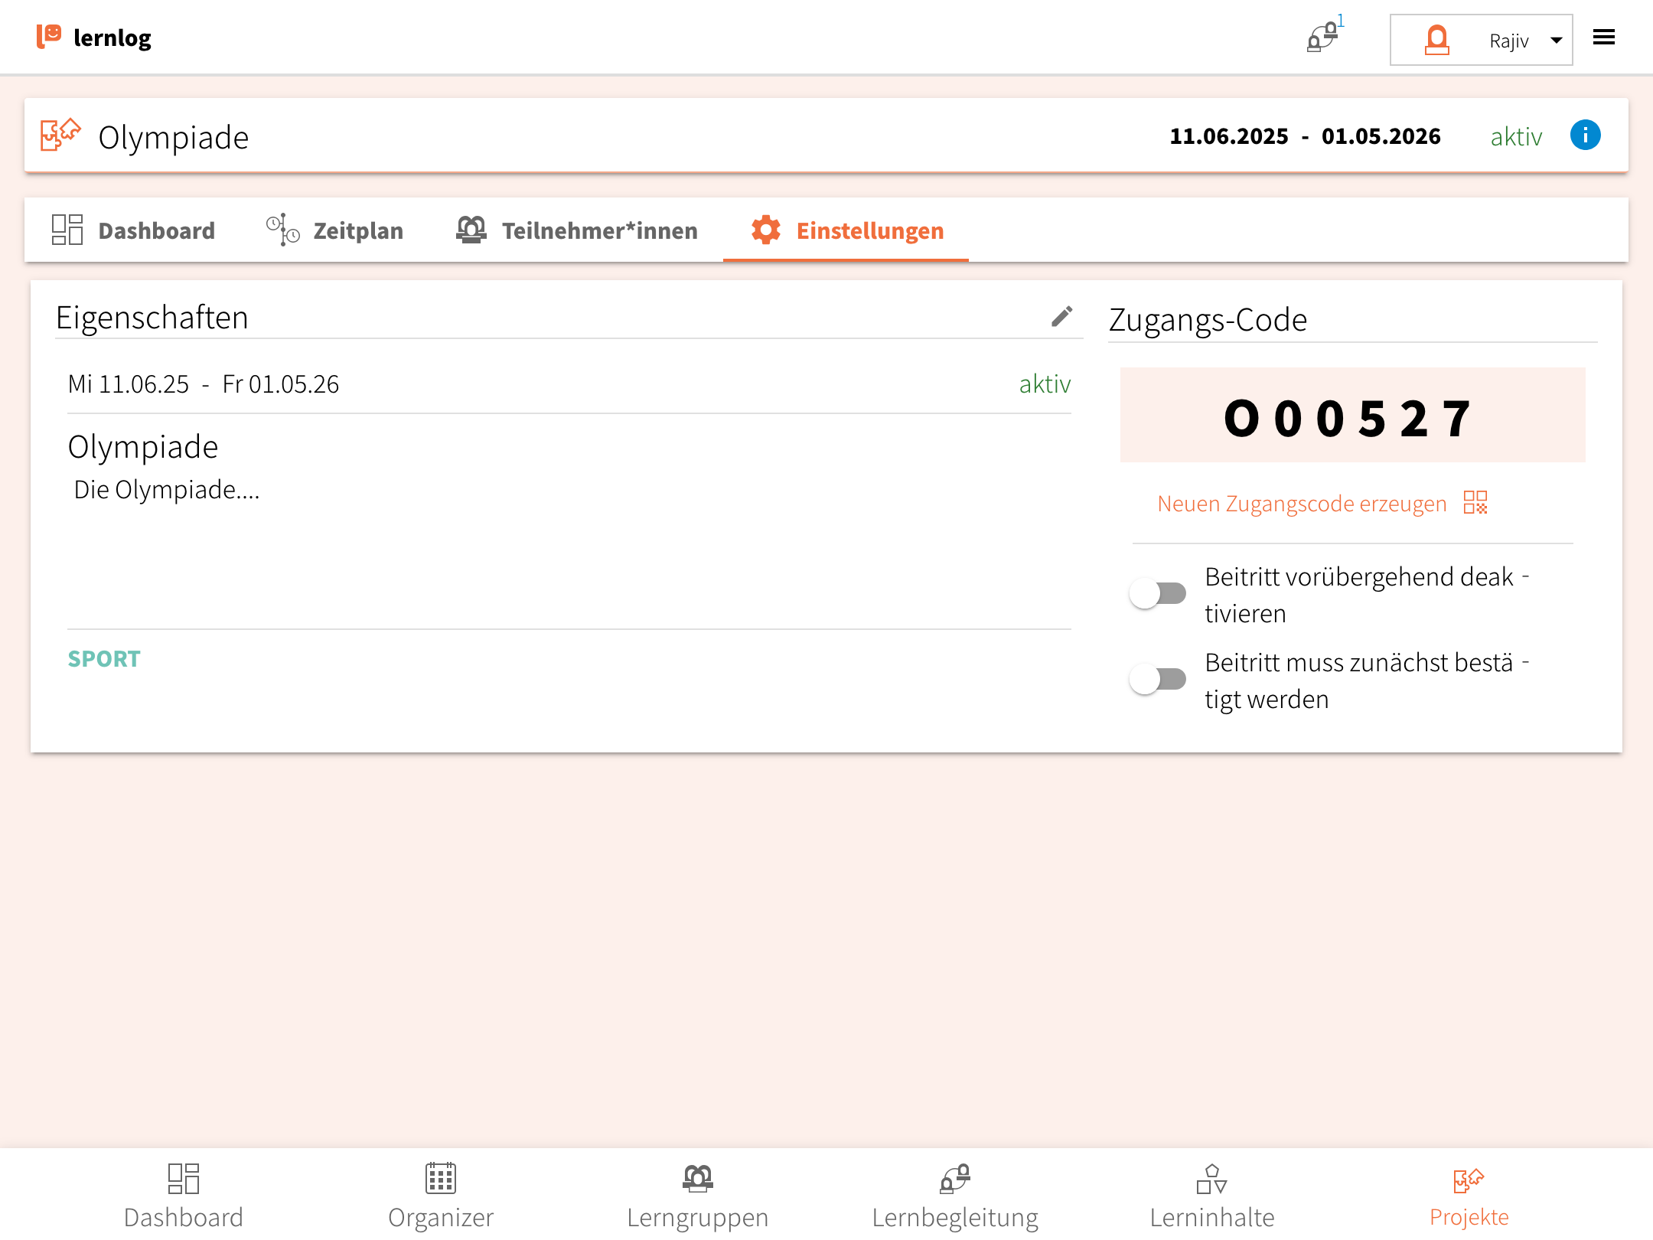The height and width of the screenshot is (1240, 1653).
Task: Open the hamburger menu
Action: click(1603, 38)
